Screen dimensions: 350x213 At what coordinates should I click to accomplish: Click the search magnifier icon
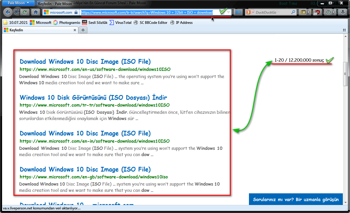click(293, 12)
